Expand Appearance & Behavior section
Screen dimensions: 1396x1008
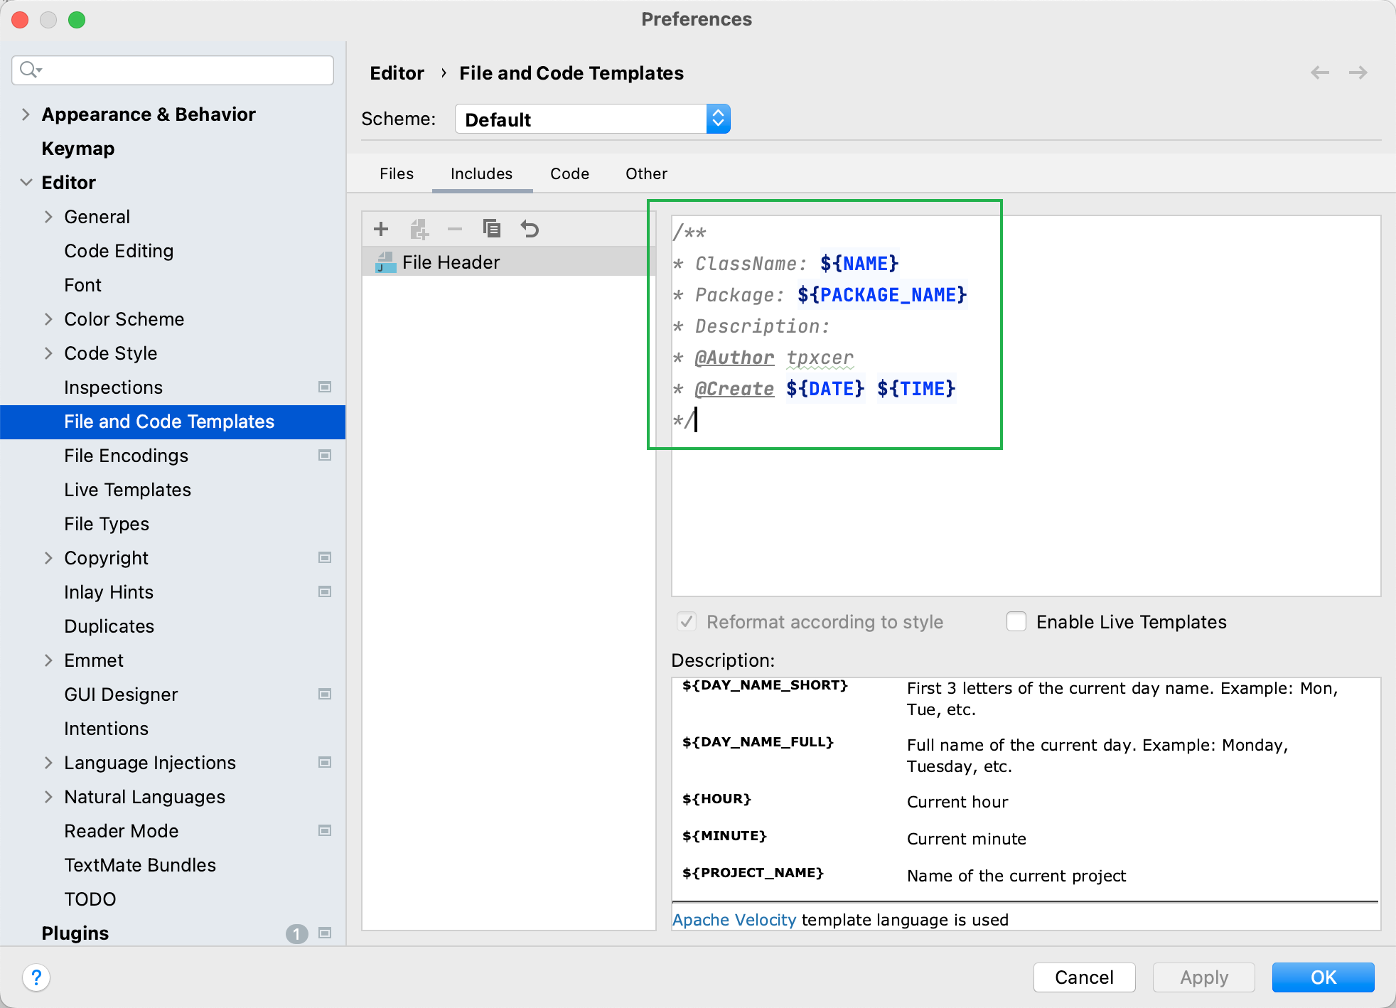click(x=26, y=114)
